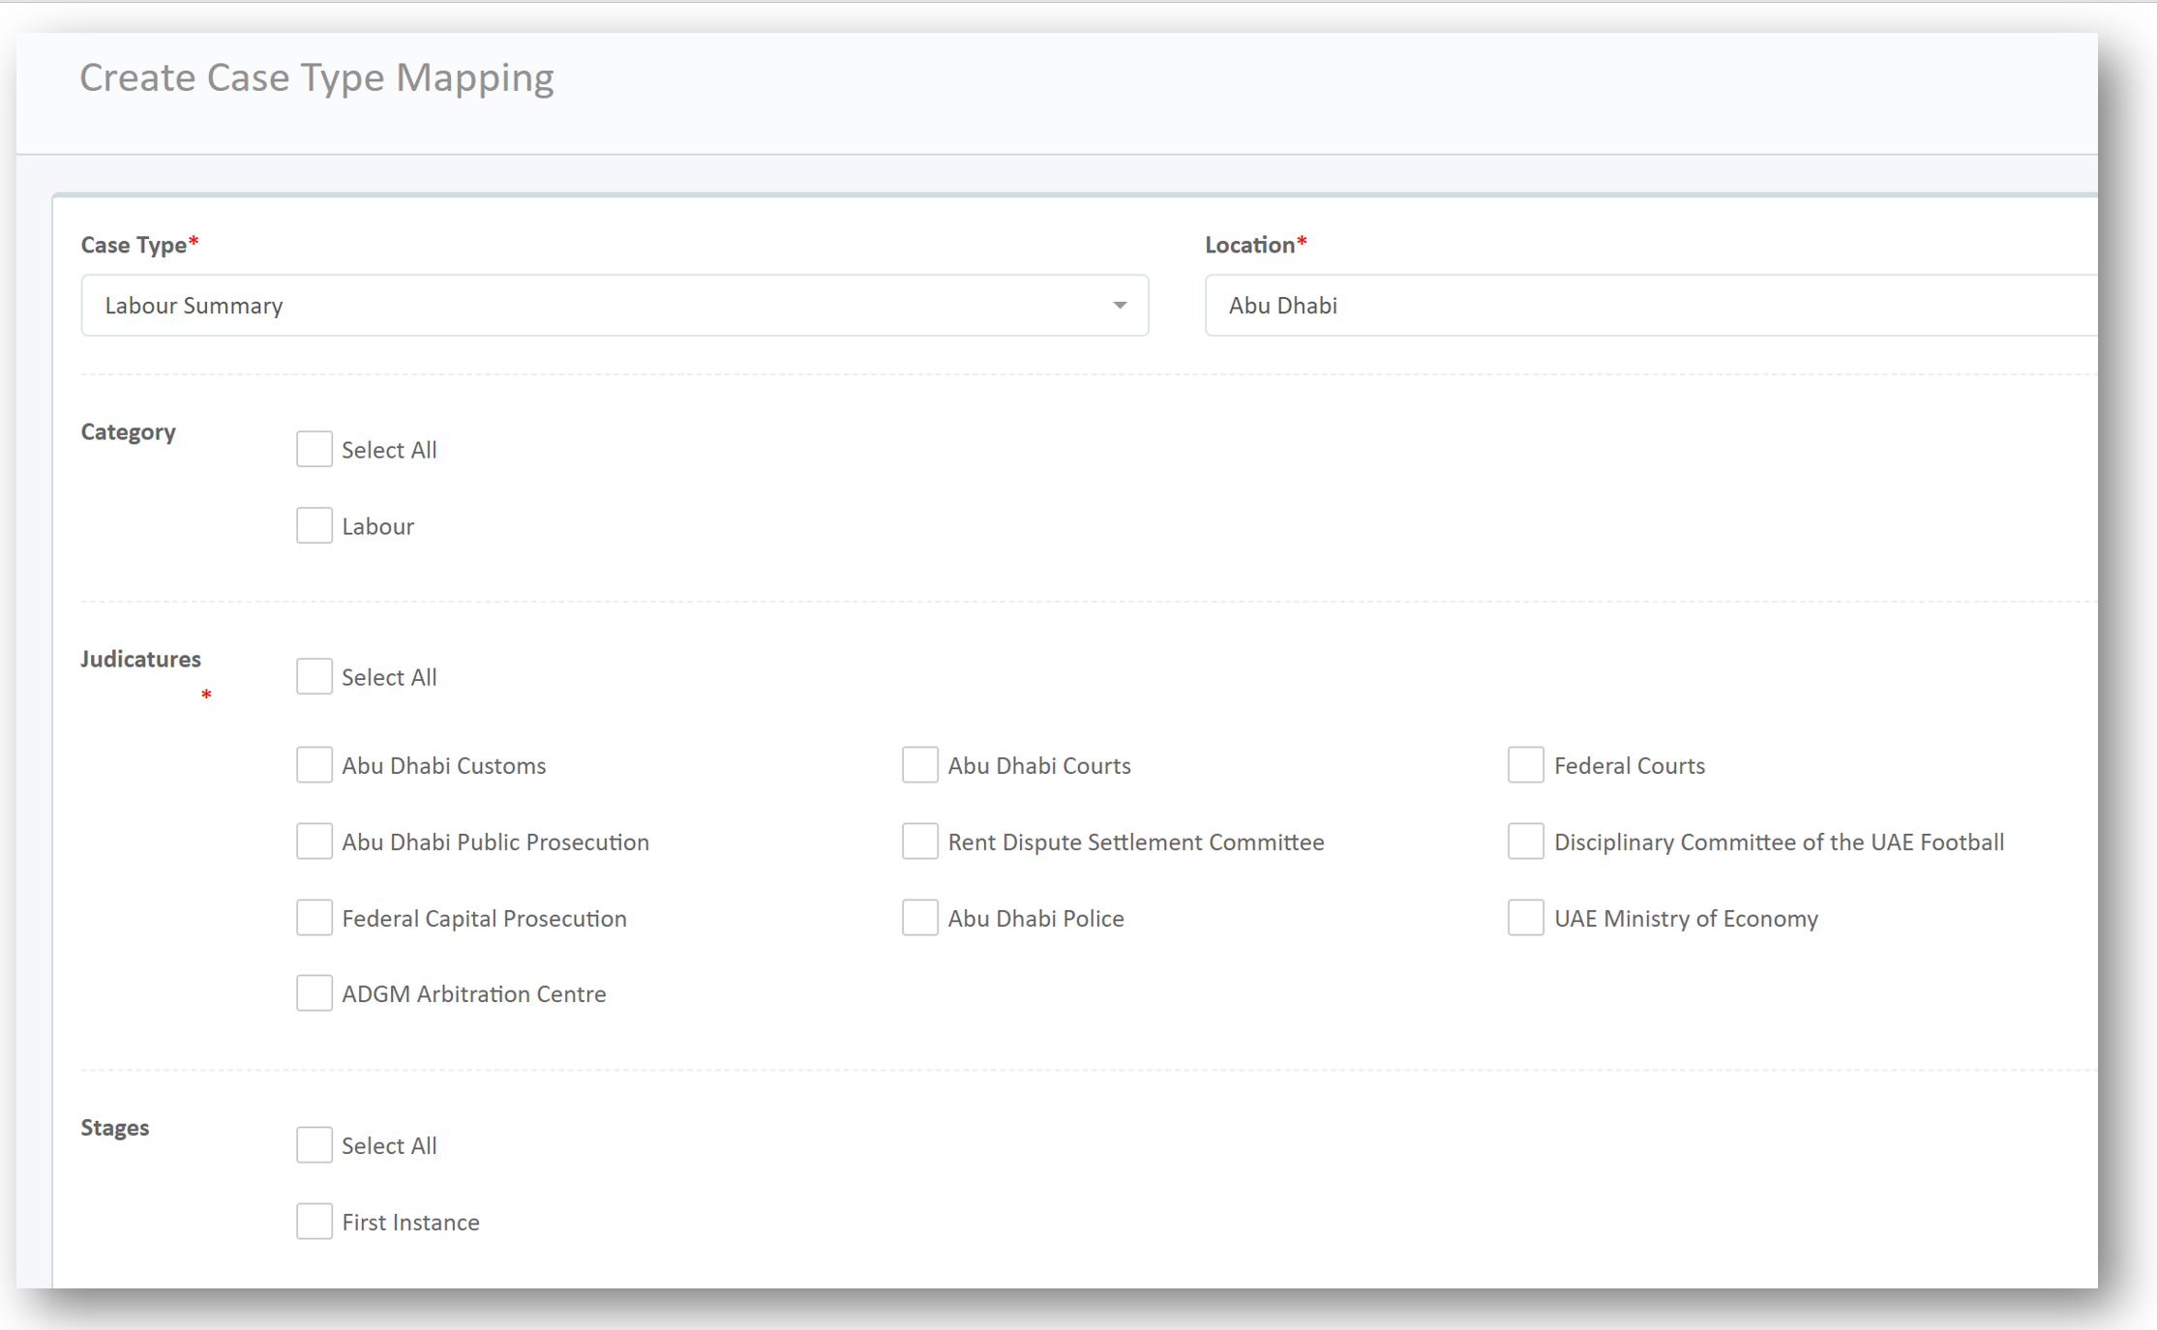
Task: Select the First Instance stage checkbox
Action: (314, 1222)
